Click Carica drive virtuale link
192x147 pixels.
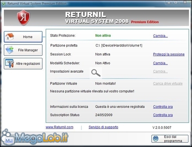coord(168,83)
